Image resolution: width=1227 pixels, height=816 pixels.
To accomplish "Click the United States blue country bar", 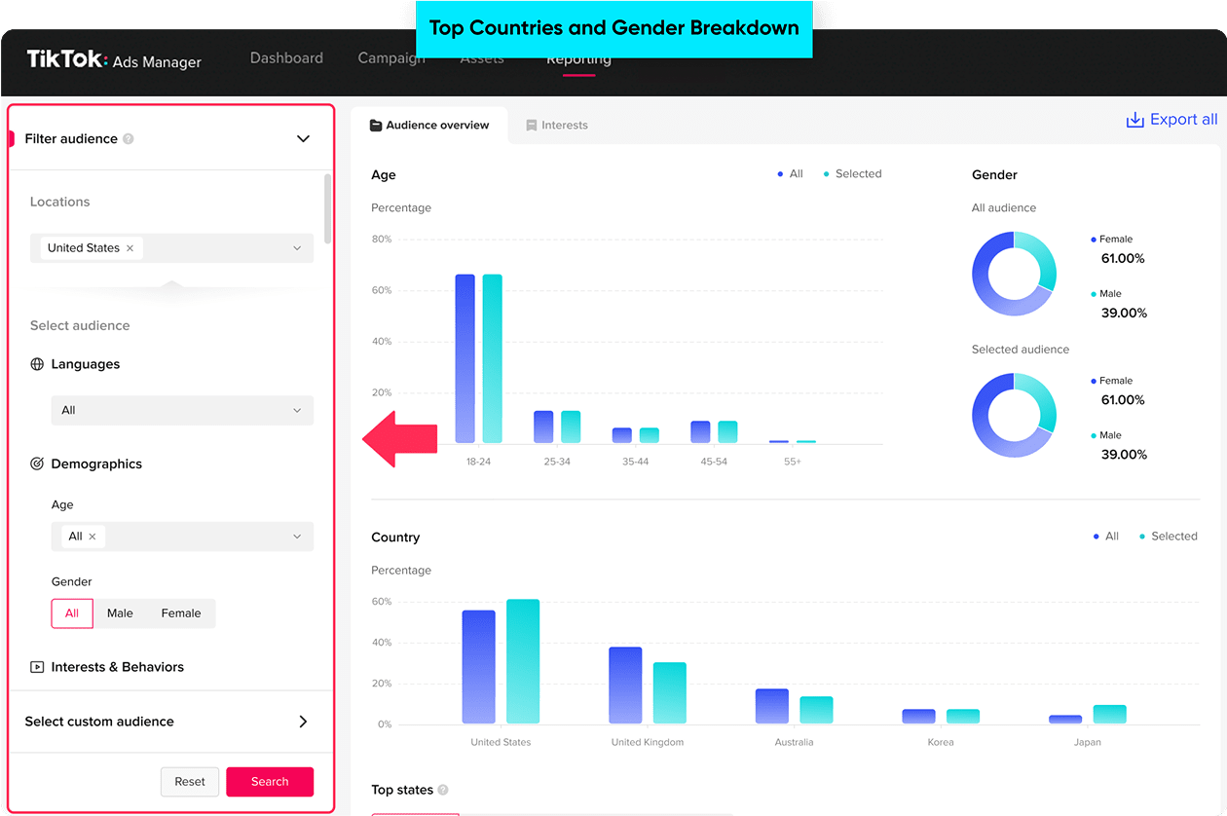I will (x=479, y=667).
